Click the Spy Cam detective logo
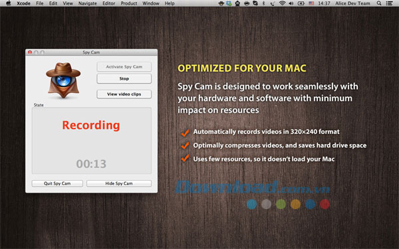 point(63,80)
